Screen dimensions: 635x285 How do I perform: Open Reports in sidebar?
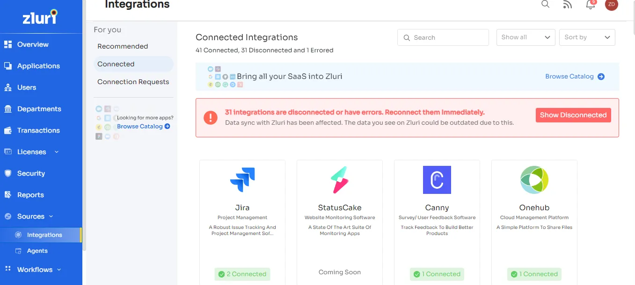pyautogui.click(x=30, y=195)
